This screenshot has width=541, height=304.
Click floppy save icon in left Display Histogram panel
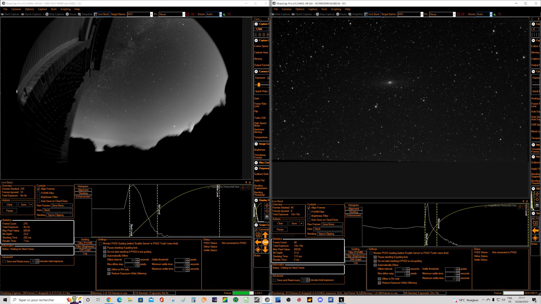click(267, 217)
